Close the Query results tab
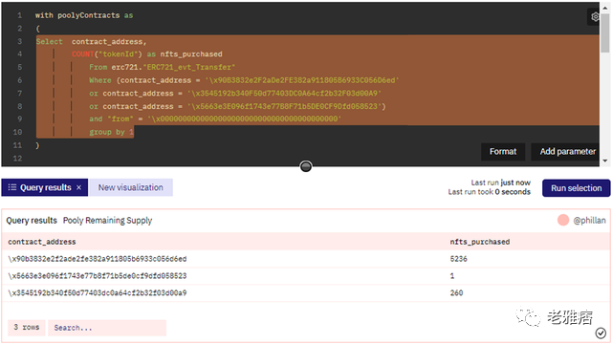612x344 pixels. (x=78, y=187)
